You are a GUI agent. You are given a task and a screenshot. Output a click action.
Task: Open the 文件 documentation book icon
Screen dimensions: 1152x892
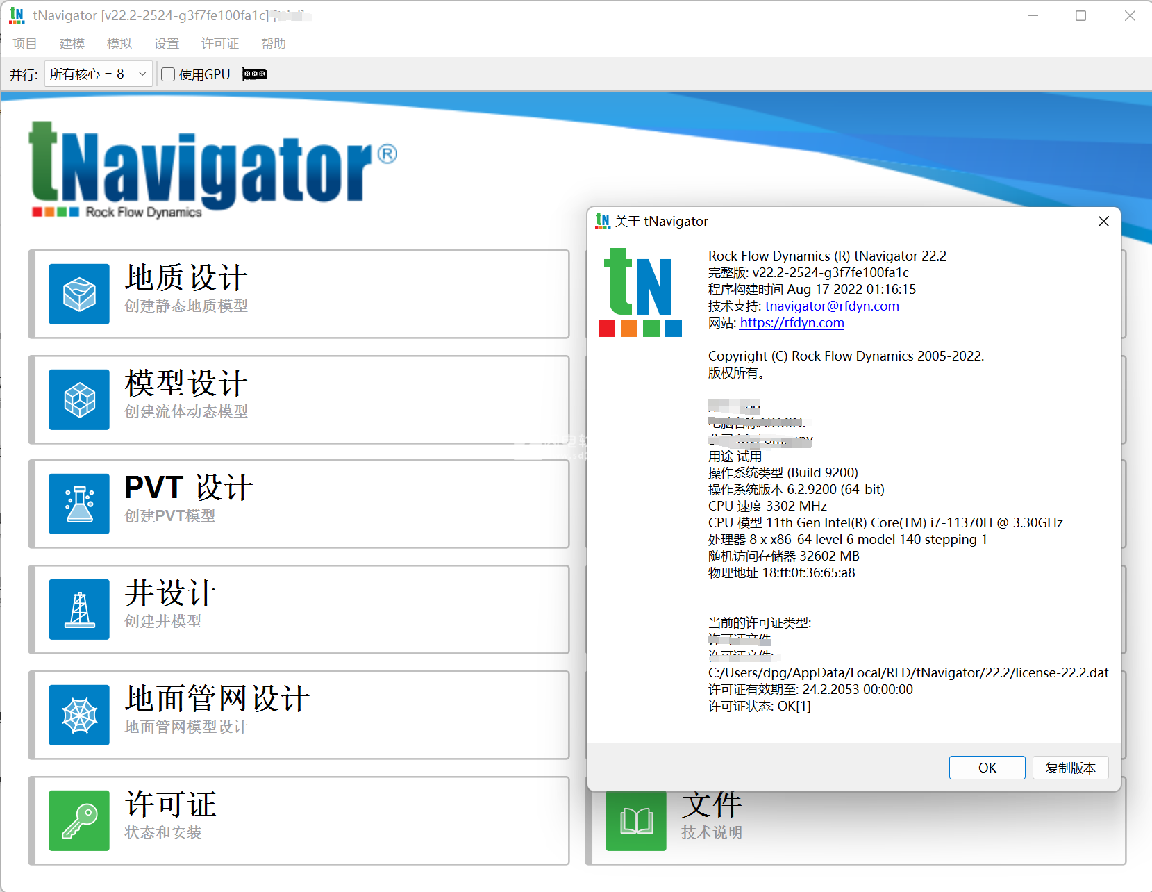[635, 820]
